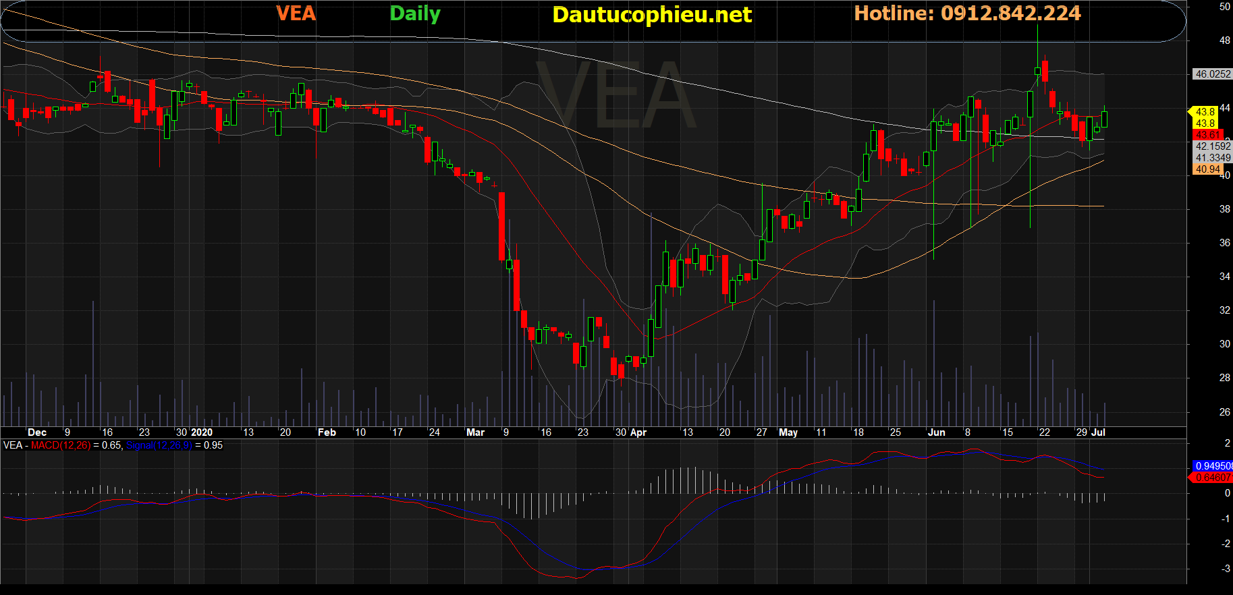Click the Hotline phone number text
Image resolution: width=1233 pixels, height=595 pixels.
(967, 13)
